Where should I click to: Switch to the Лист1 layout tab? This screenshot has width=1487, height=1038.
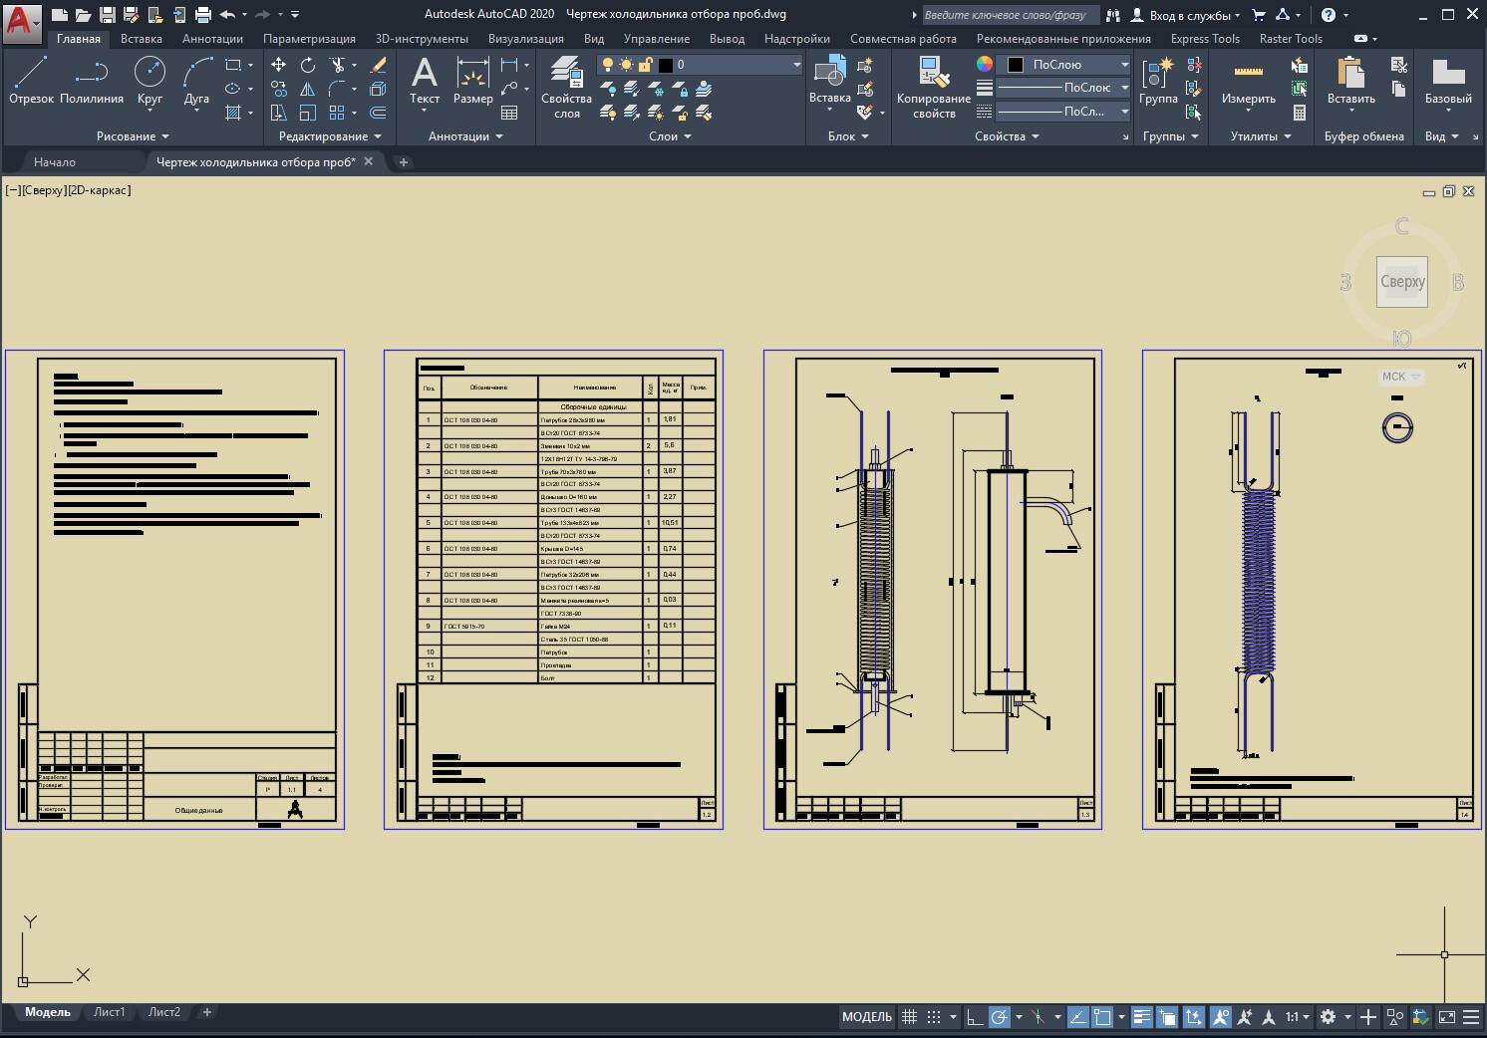(109, 1012)
